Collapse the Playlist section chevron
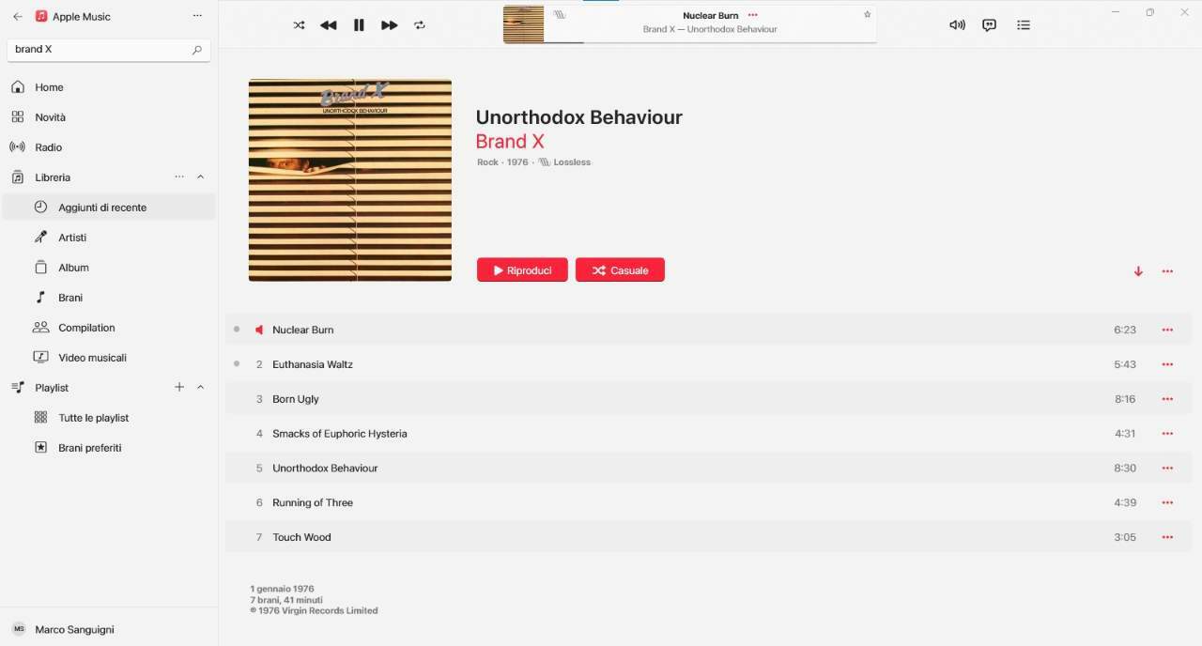1202x646 pixels. pyautogui.click(x=200, y=388)
